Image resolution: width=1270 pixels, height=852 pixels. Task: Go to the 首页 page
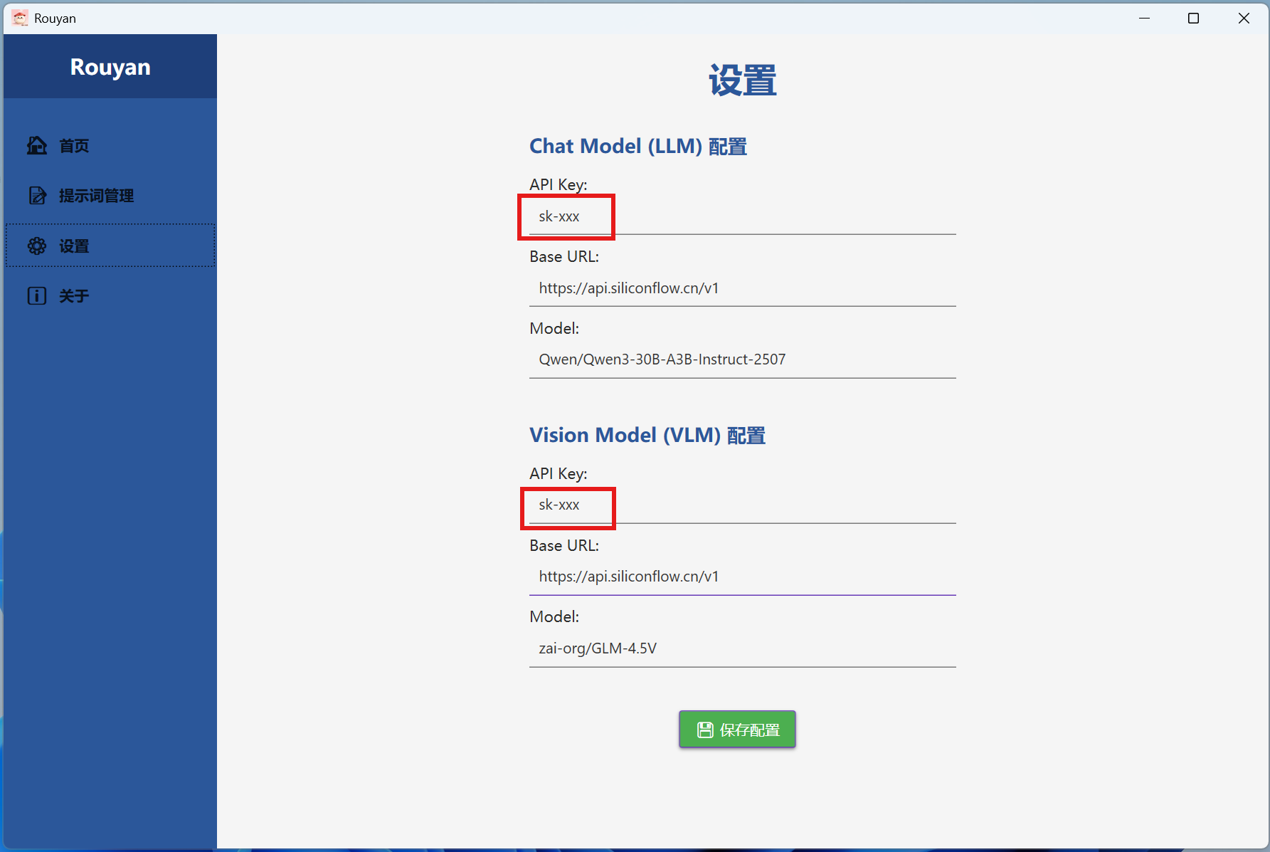click(74, 146)
